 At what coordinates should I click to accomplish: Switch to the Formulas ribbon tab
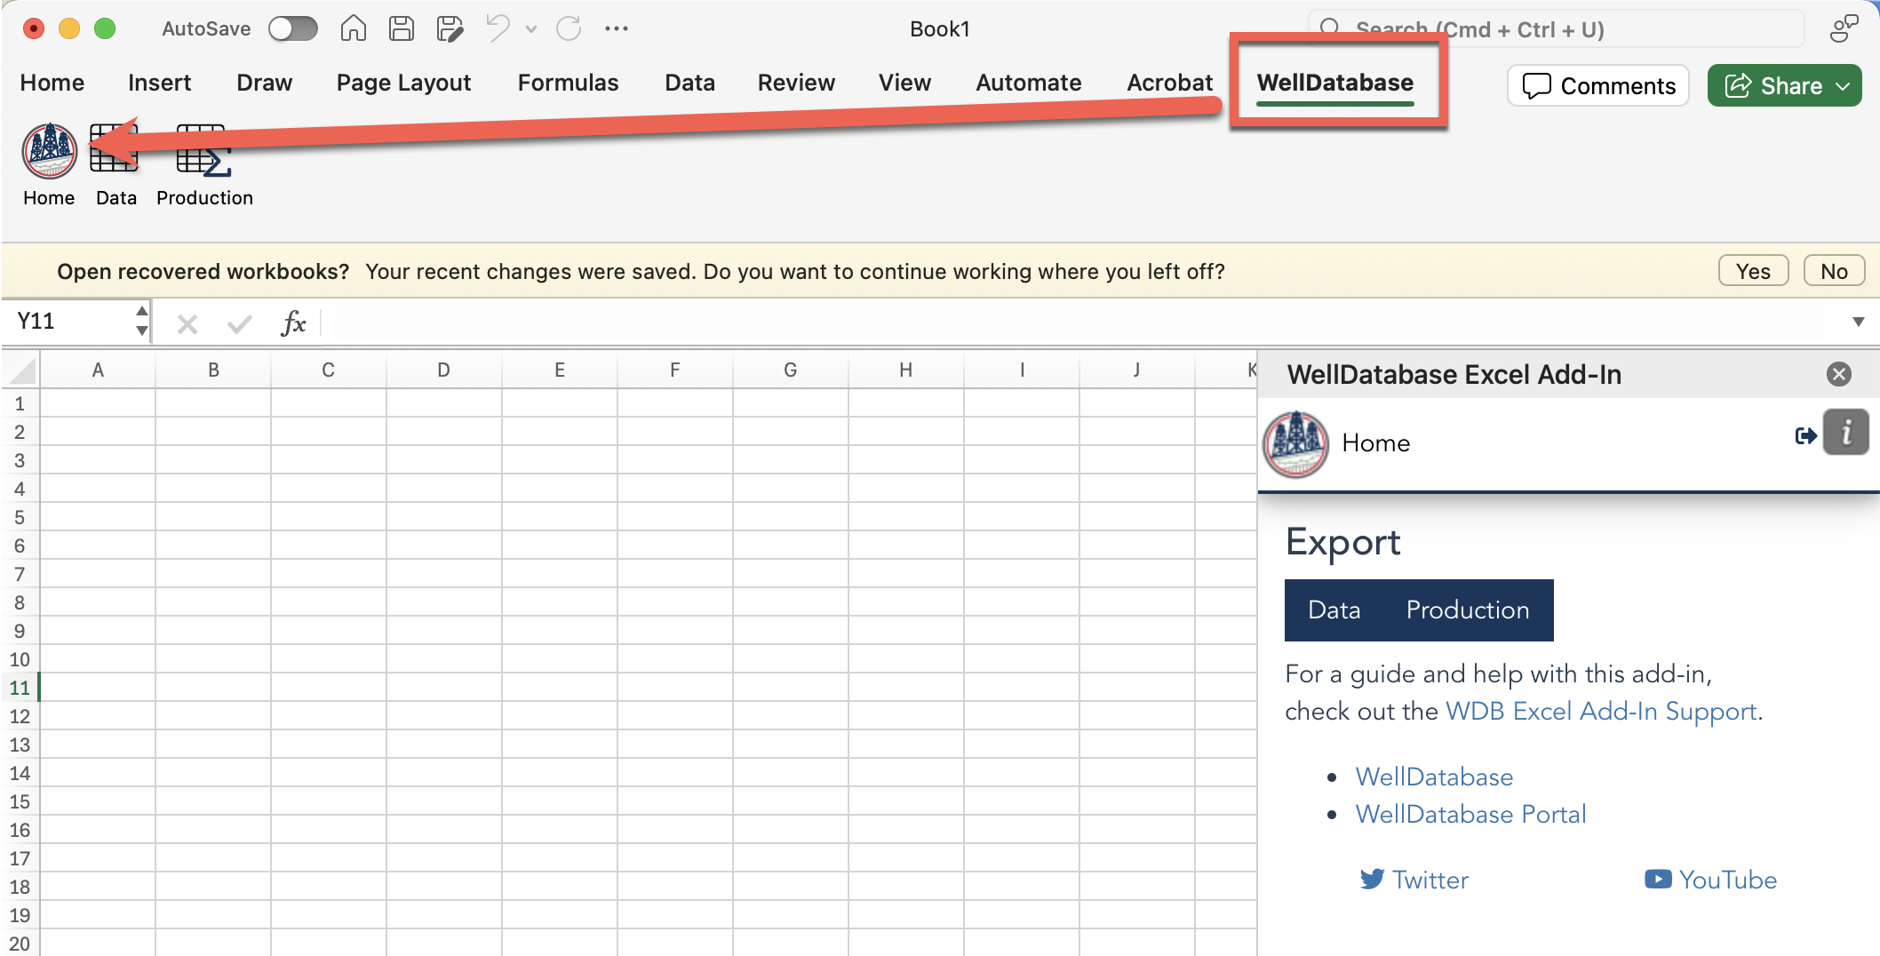(x=568, y=83)
